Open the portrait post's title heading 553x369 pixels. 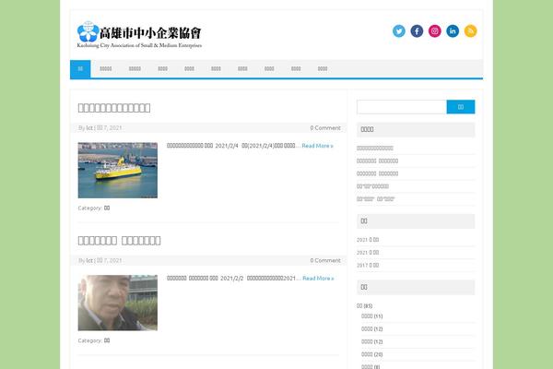[119, 241]
